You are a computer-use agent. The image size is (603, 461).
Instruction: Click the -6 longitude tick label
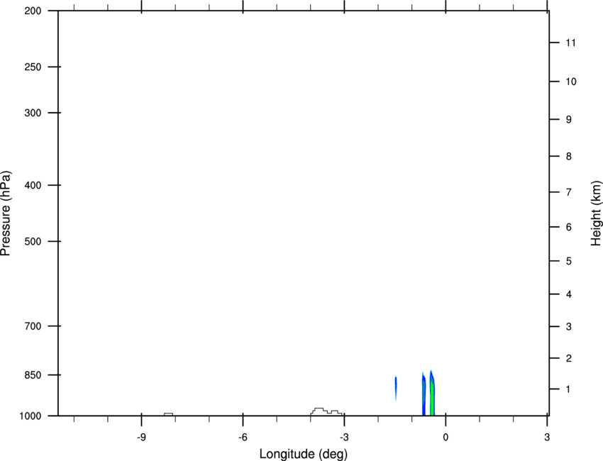click(x=243, y=438)
